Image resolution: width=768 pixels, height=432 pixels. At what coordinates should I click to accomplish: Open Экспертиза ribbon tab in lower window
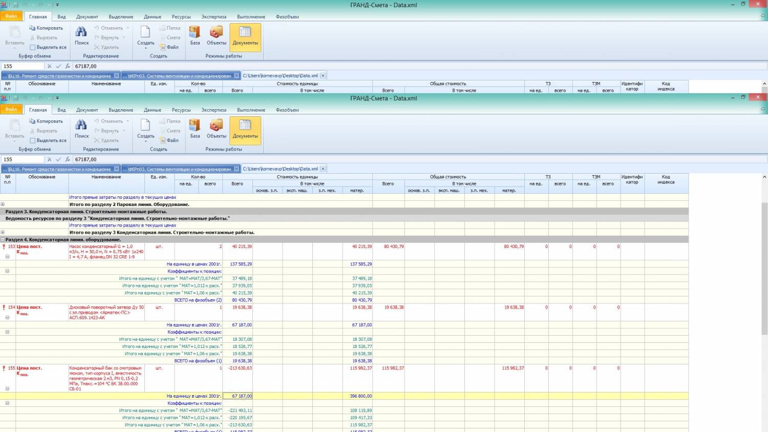(x=214, y=110)
